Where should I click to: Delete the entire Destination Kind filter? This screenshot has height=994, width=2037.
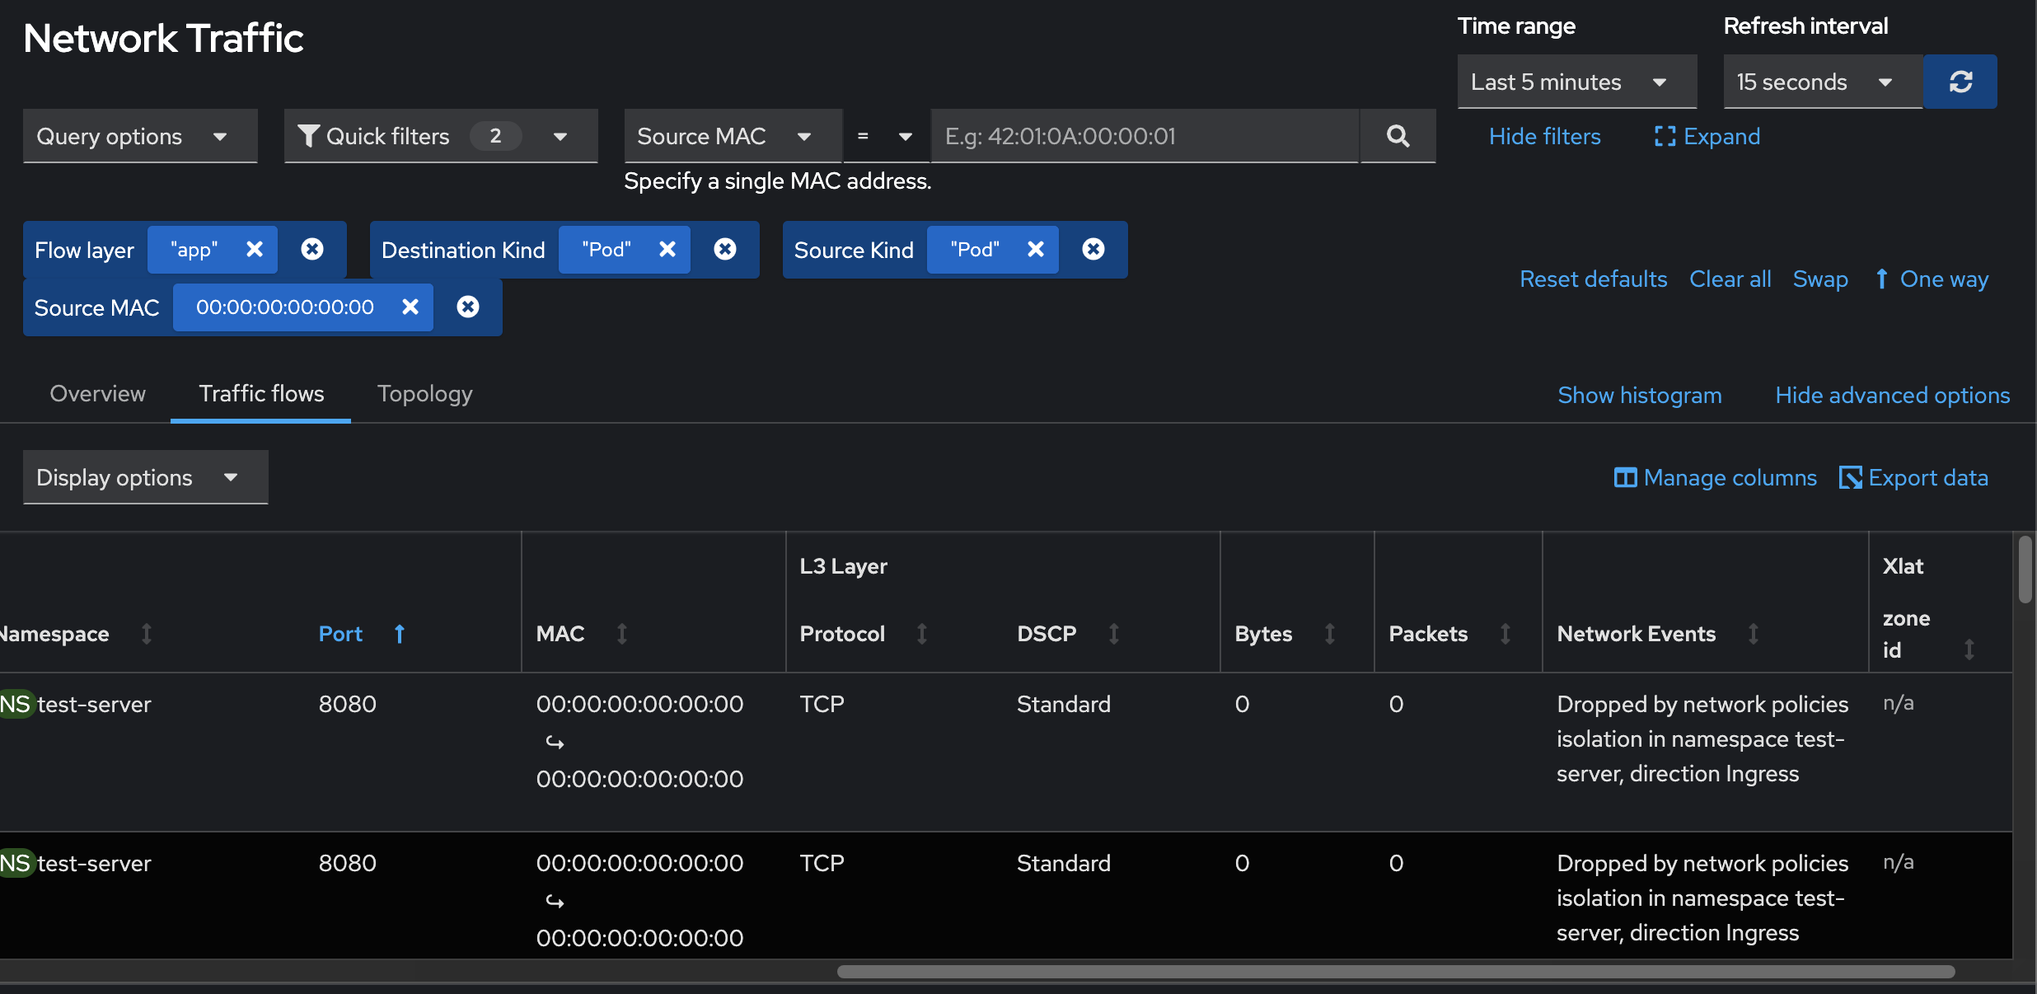pos(725,249)
